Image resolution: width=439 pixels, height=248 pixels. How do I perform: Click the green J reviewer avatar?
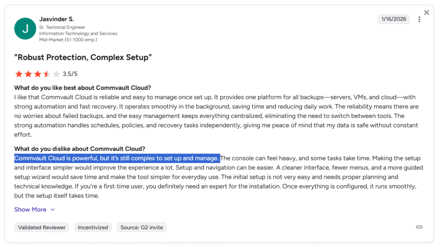click(x=25, y=29)
